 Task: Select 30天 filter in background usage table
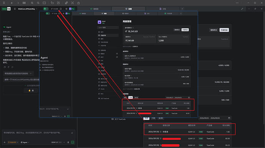tap(161, 118)
